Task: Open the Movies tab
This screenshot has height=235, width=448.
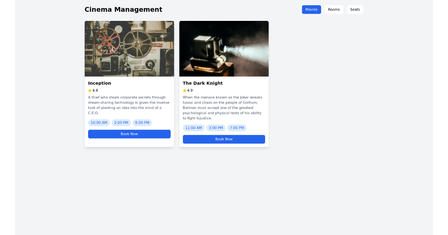Action: point(311,9)
